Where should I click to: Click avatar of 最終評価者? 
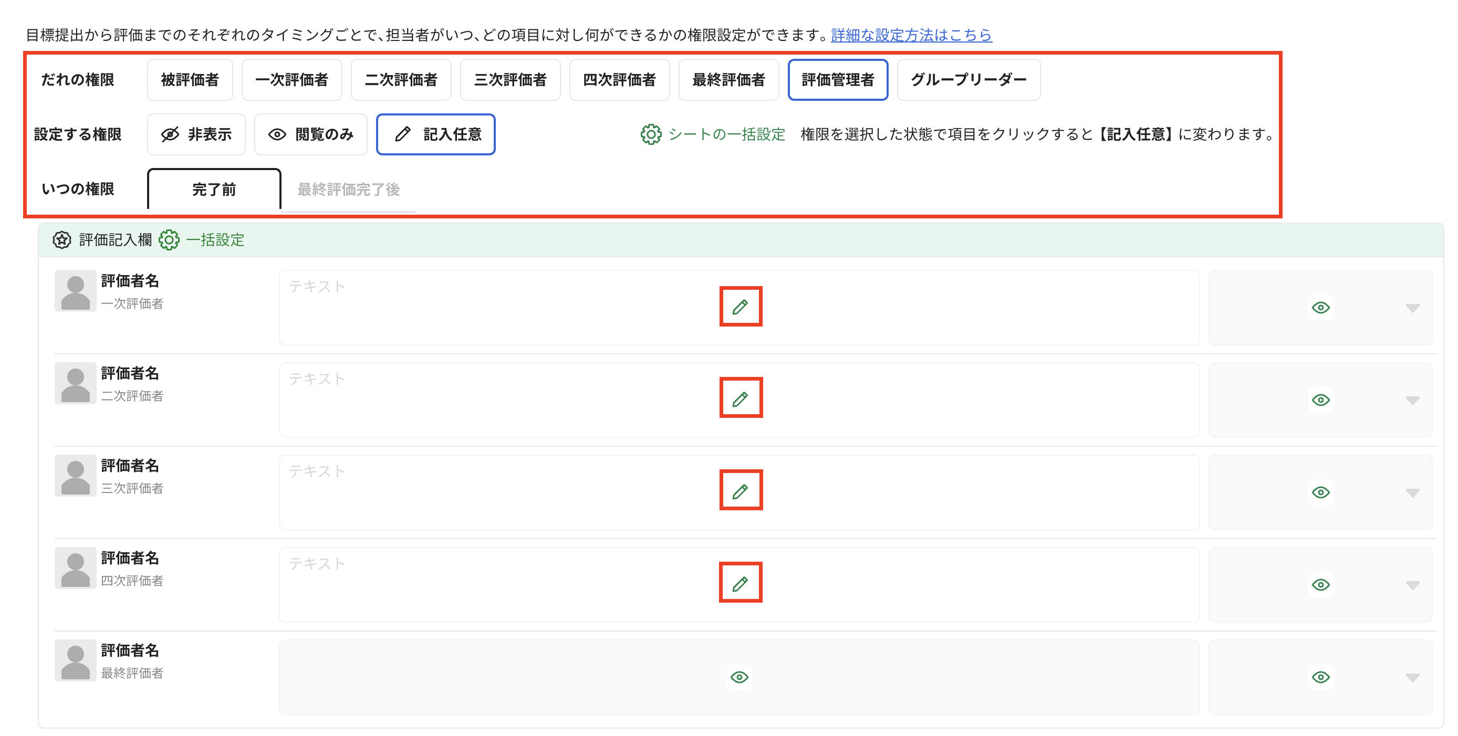tap(75, 660)
